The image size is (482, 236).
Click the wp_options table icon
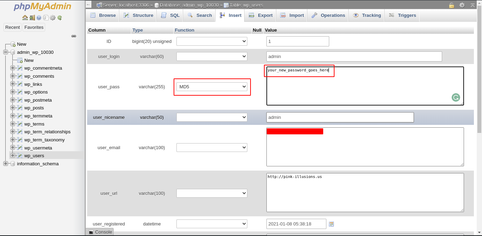(20, 92)
